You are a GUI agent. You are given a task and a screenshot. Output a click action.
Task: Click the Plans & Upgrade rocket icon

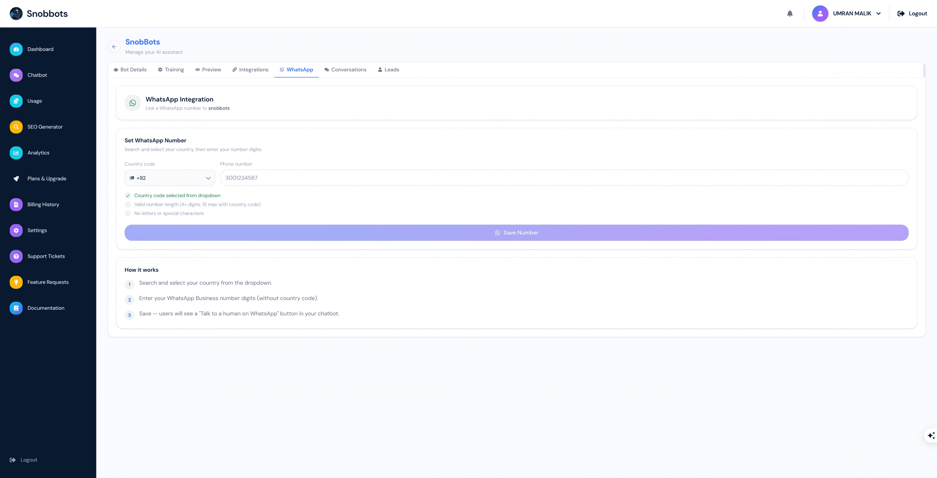click(16, 179)
